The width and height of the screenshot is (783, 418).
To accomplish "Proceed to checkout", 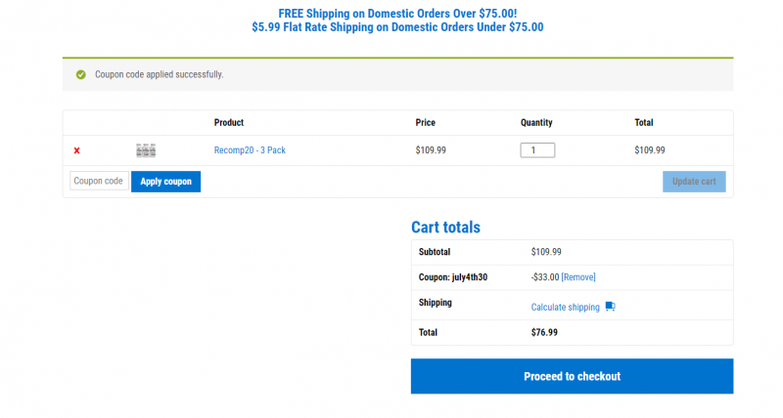I will click(x=573, y=376).
